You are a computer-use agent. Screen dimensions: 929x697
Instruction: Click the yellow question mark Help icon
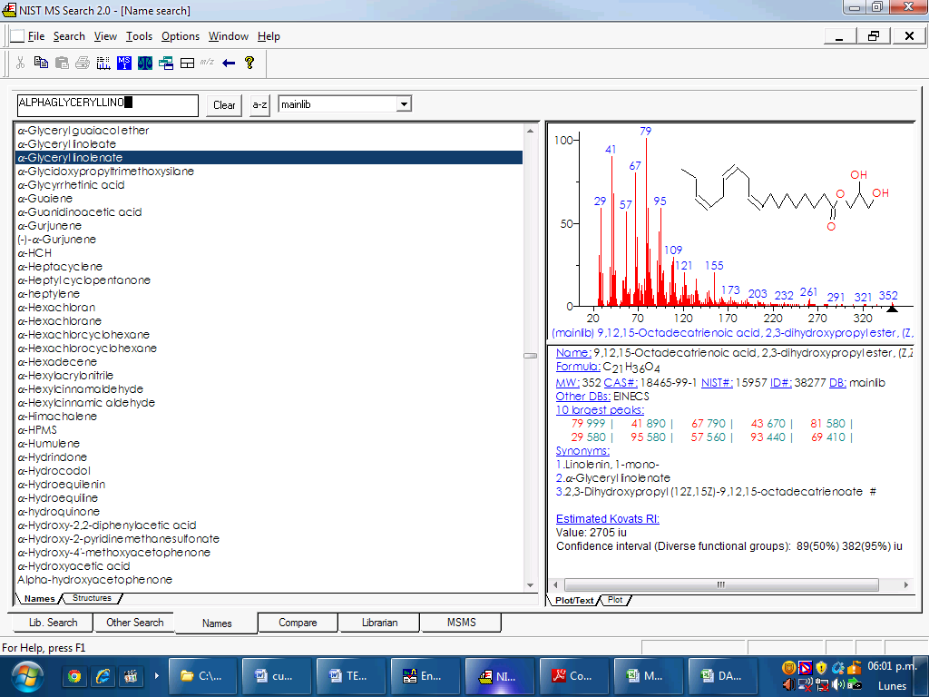[249, 63]
